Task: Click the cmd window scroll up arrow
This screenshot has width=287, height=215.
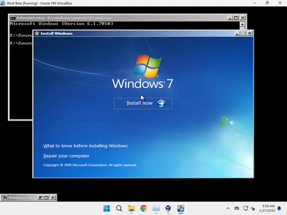Action: point(242,24)
